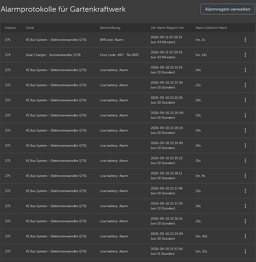Open three-dot menu for alarm at 22:16:55
256x262 pixels.
(x=246, y=221)
